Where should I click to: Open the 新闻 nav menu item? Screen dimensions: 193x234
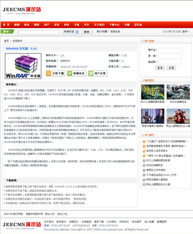tap(17, 24)
